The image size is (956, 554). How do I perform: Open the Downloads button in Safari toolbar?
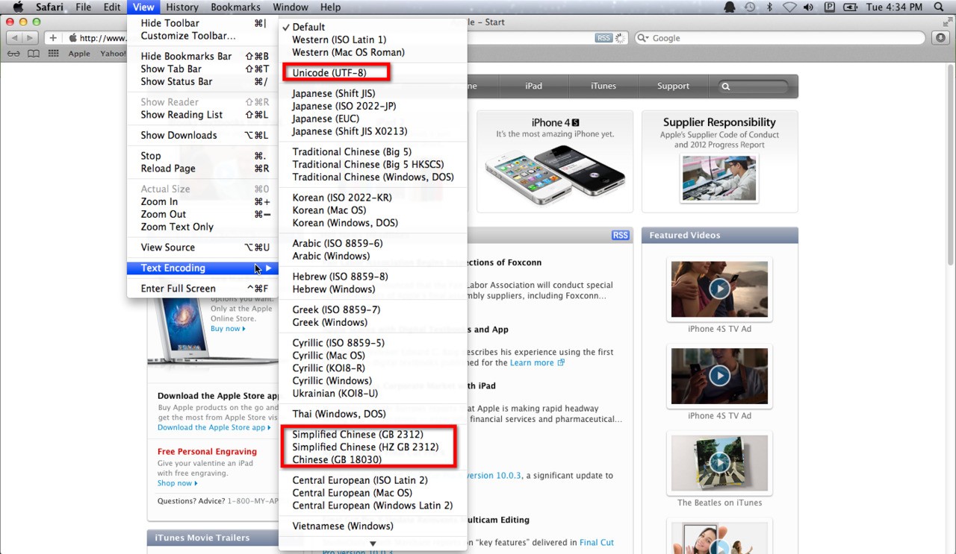pos(940,38)
